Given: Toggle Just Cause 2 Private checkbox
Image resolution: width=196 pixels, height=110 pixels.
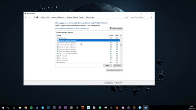Looking at the screenshot, I should [111, 54].
